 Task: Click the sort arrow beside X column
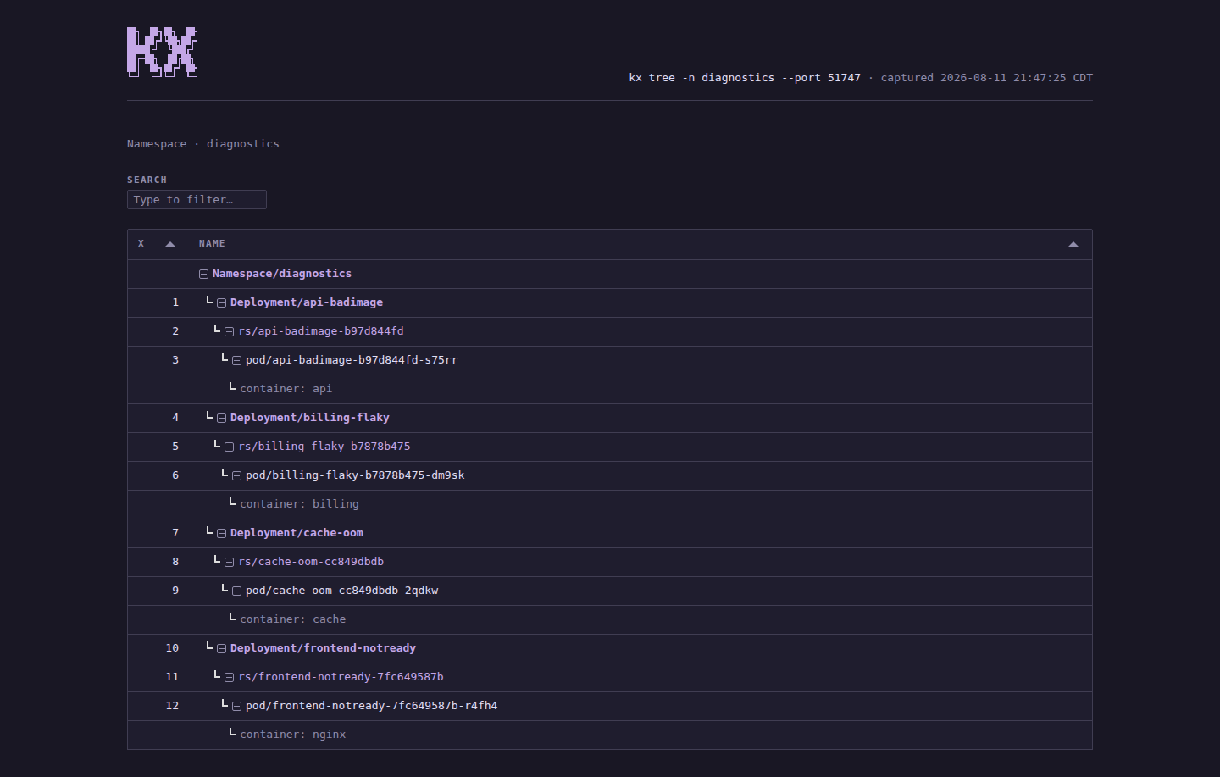click(170, 244)
